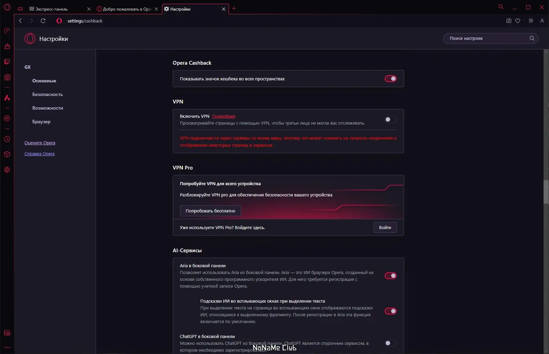The height and width of the screenshot is (354, 549).
Task: Take a snapshot with camera icon
Action: tap(509, 21)
